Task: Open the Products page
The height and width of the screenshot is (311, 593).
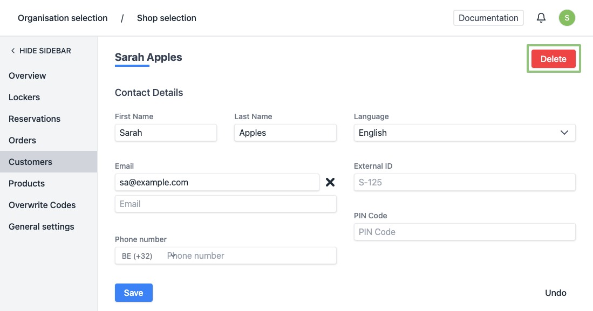Action: (x=27, y=183)
